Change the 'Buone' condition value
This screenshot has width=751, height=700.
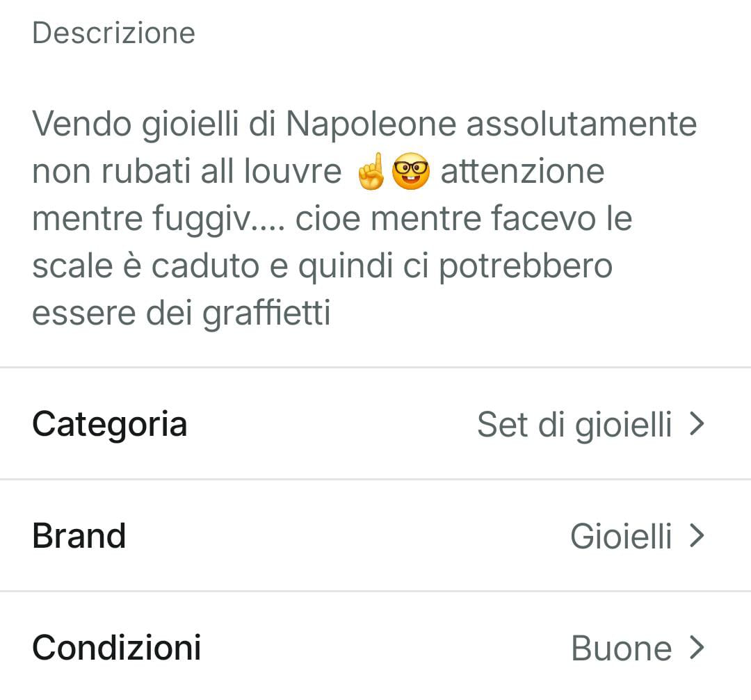[x=621, y=649]
